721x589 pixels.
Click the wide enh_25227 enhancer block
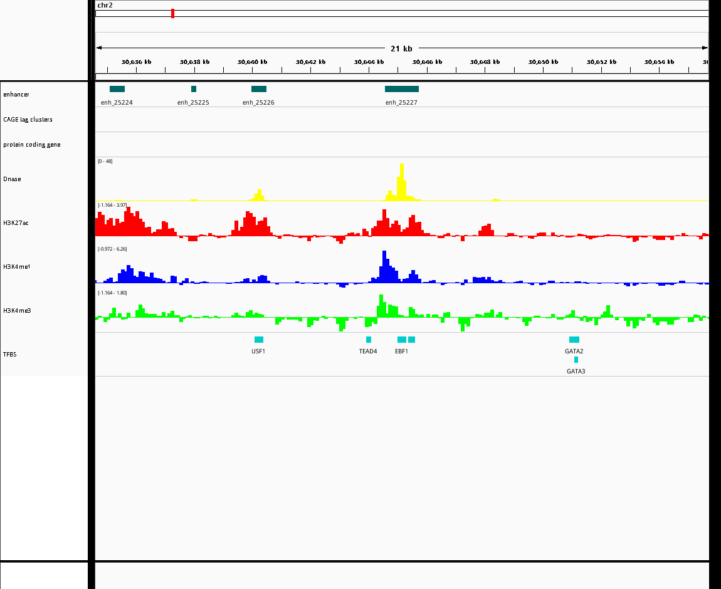click(402, 89)
